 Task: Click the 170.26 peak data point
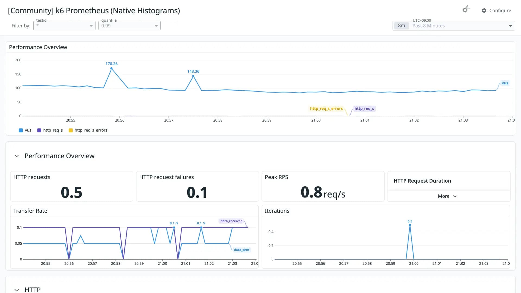(x=111, y=68)
